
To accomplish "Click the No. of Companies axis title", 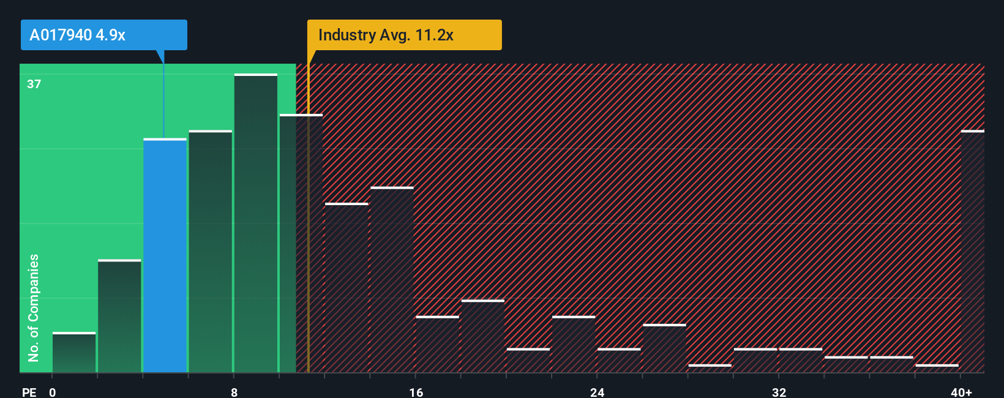I will coord(34,307).
